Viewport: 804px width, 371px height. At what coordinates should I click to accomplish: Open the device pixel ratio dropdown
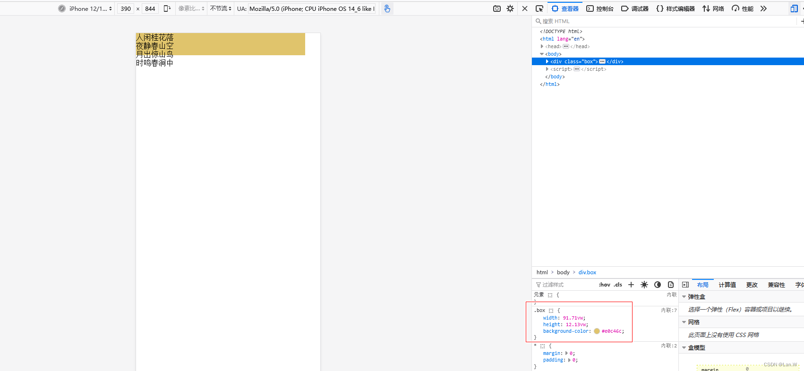(x=191, y=8)
